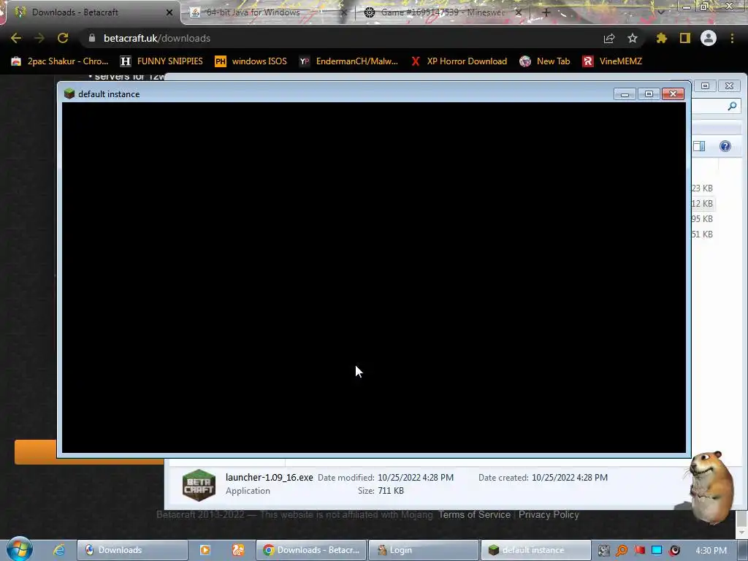Toggle Chrome side panel icon
The height and width of the screenshot is (561, 748).
[x=685, y=38]
